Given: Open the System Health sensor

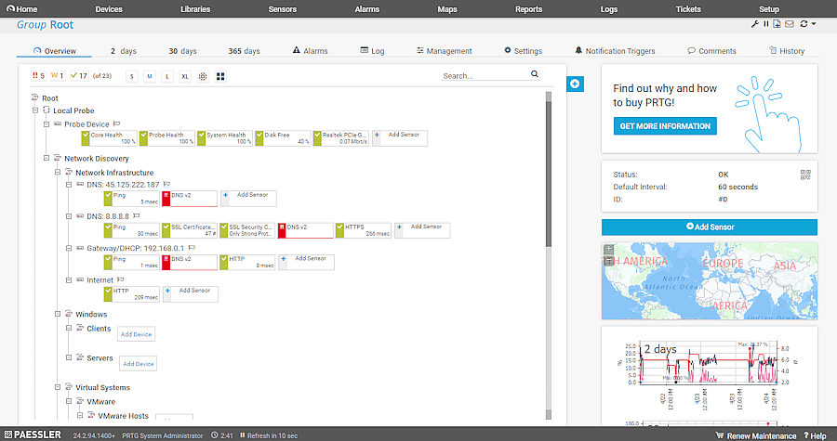Looking at the screenshot, I should click(225, 138).
